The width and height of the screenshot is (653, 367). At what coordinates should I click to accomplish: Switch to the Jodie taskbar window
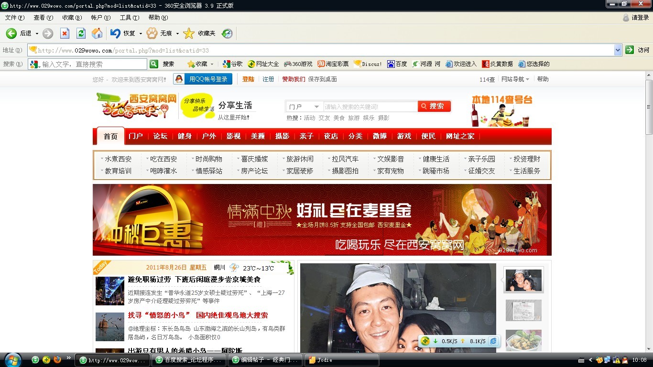click(x=342, y=360)
